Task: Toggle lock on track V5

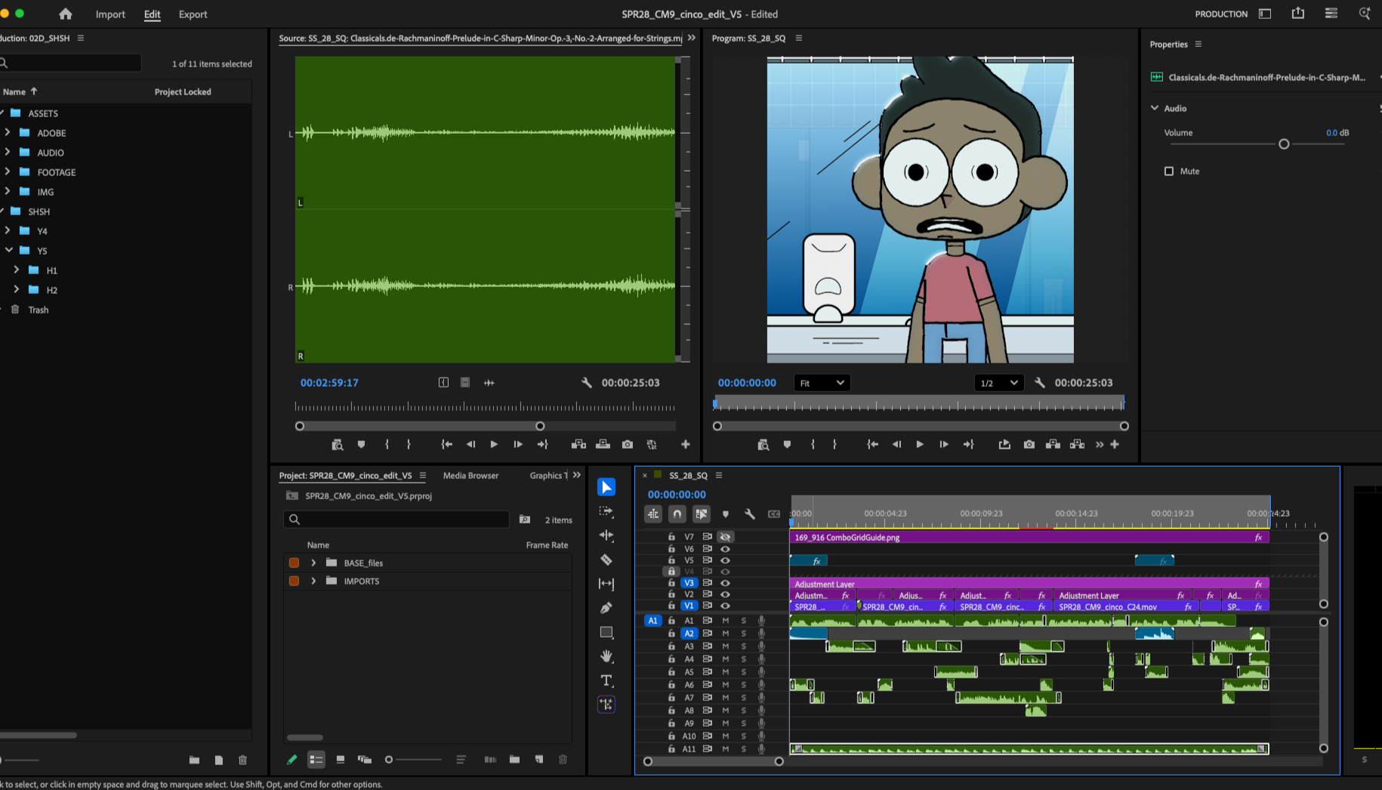Action: point(671,560)
